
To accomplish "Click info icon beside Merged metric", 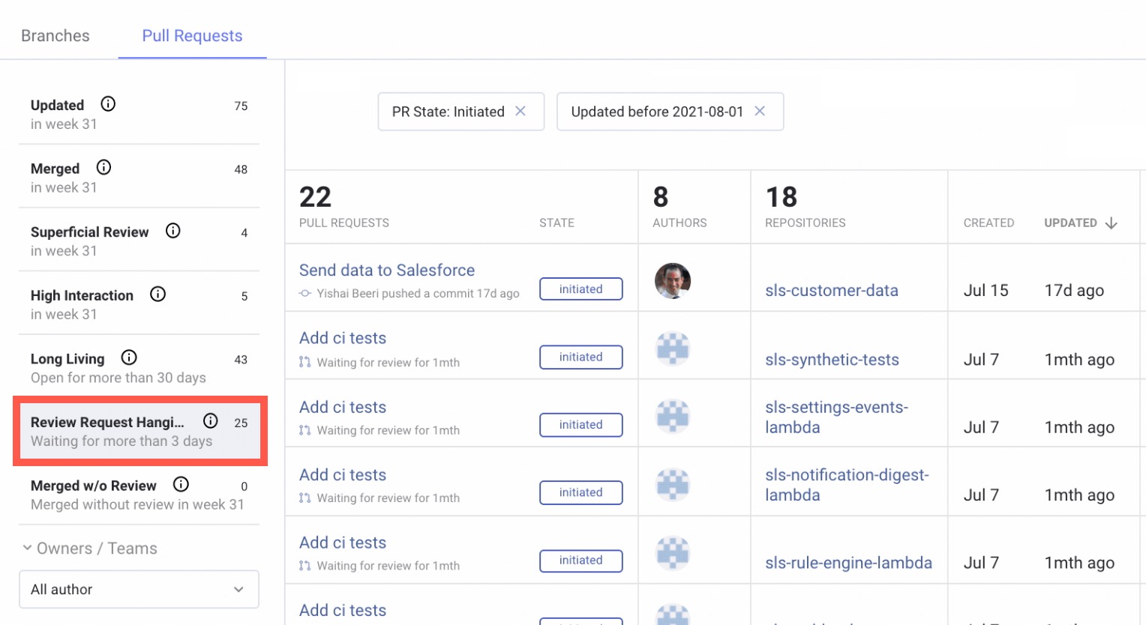I will (x=103, y=168).
